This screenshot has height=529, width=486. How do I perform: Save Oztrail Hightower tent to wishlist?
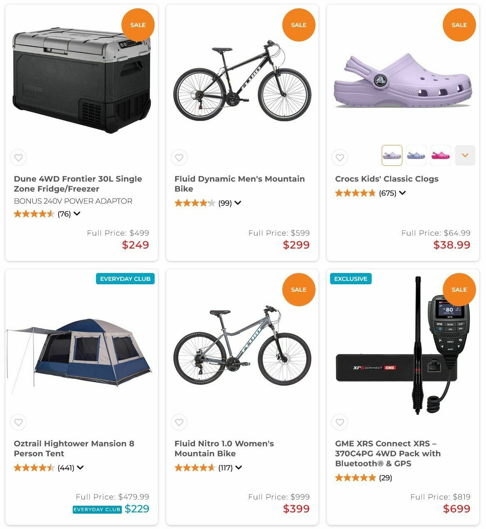click(x=18, y=422)
